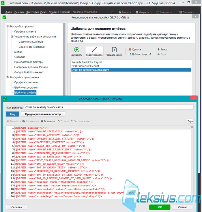Click the Tags button

pyautogui.click(x=190, y=121)
